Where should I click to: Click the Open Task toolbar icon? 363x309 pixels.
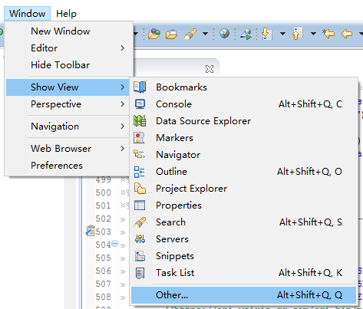171,34
